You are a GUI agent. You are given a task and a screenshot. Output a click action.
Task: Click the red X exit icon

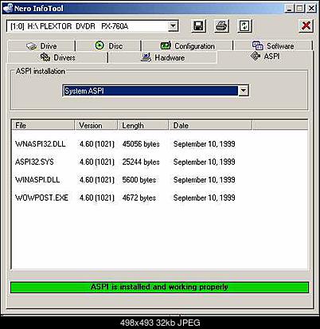306,25
